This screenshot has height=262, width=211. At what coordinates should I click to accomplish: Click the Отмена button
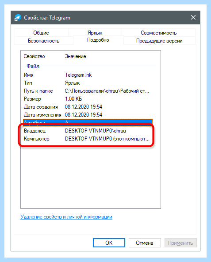pyautogui.click(x=145, y=242)
